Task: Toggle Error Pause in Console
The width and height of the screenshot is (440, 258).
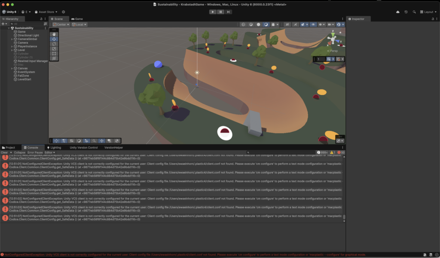Action: coord(35,152)
